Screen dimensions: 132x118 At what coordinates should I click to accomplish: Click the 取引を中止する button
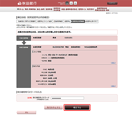click(x=53, y=108)
